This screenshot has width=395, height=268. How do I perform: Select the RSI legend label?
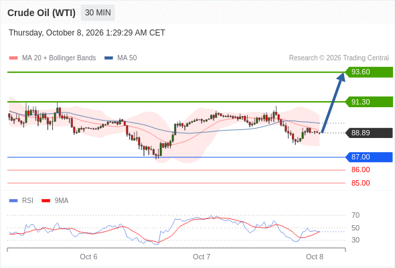point(27,201)
